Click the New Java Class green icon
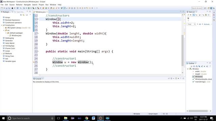The width and height of the screenshot is (216, 121). pos(46,8)
